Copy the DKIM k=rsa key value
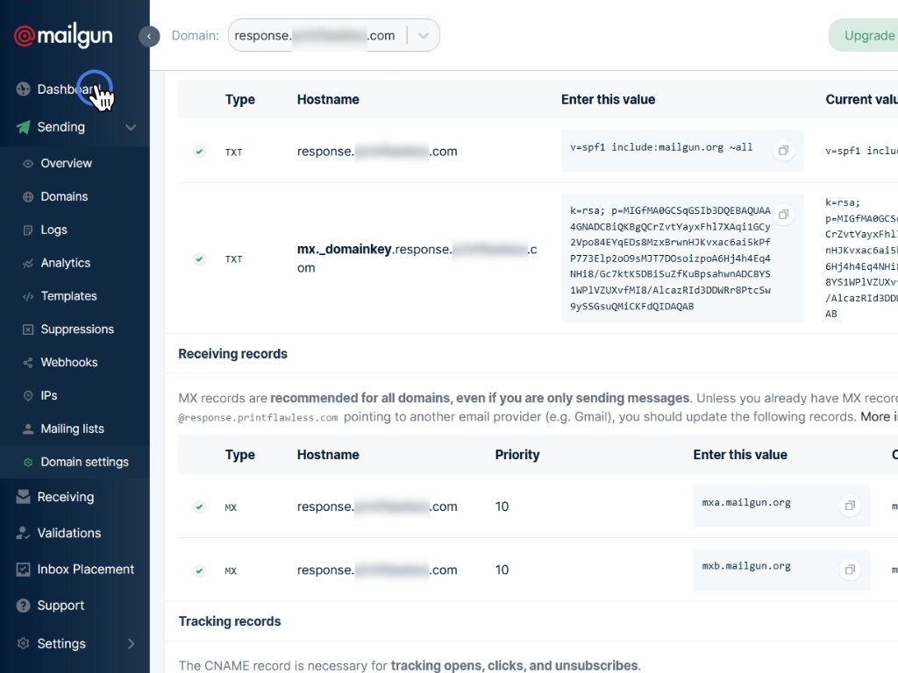This screenshot has height=673, width=898. pyautogui.click(x=783, y=215)
